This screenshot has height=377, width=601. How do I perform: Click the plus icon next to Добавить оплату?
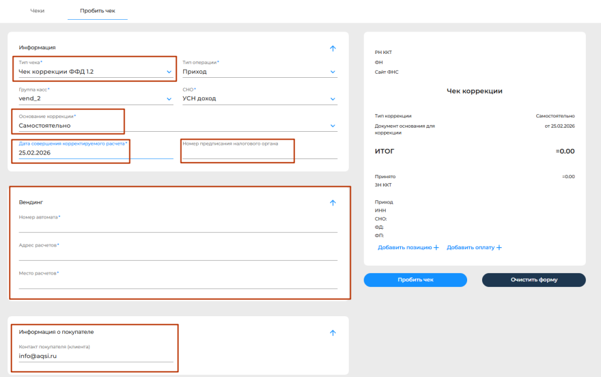[499, 247]
